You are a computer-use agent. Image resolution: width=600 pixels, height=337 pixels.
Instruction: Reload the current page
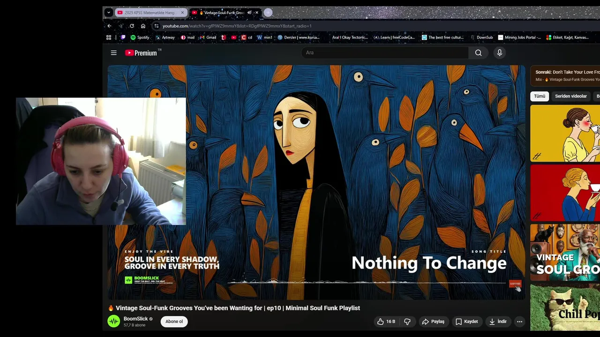pos(132,26)
